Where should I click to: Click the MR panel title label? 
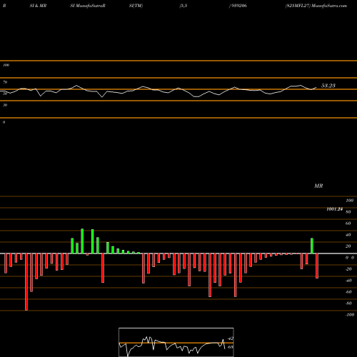(x=318, y=186)
